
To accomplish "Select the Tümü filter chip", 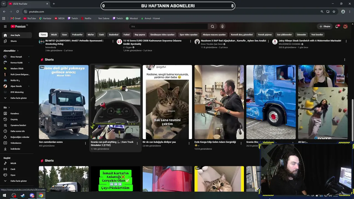I will click(x=43, y=35).
